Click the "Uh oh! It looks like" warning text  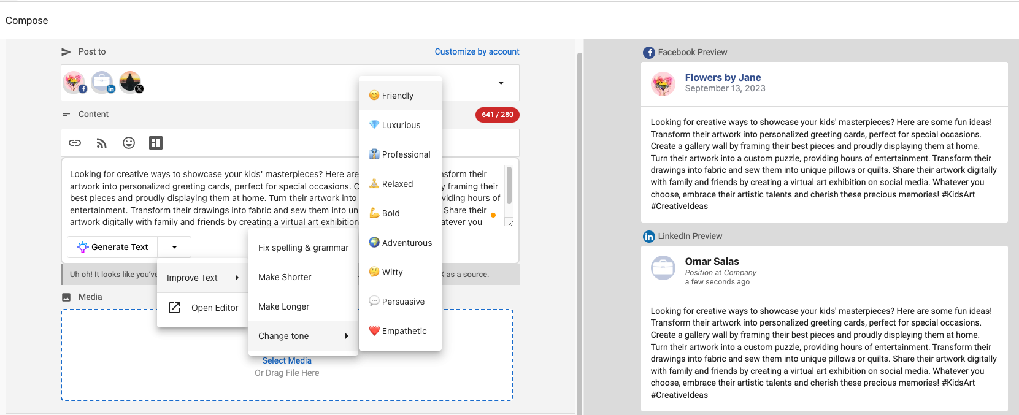tap(113, 275)
